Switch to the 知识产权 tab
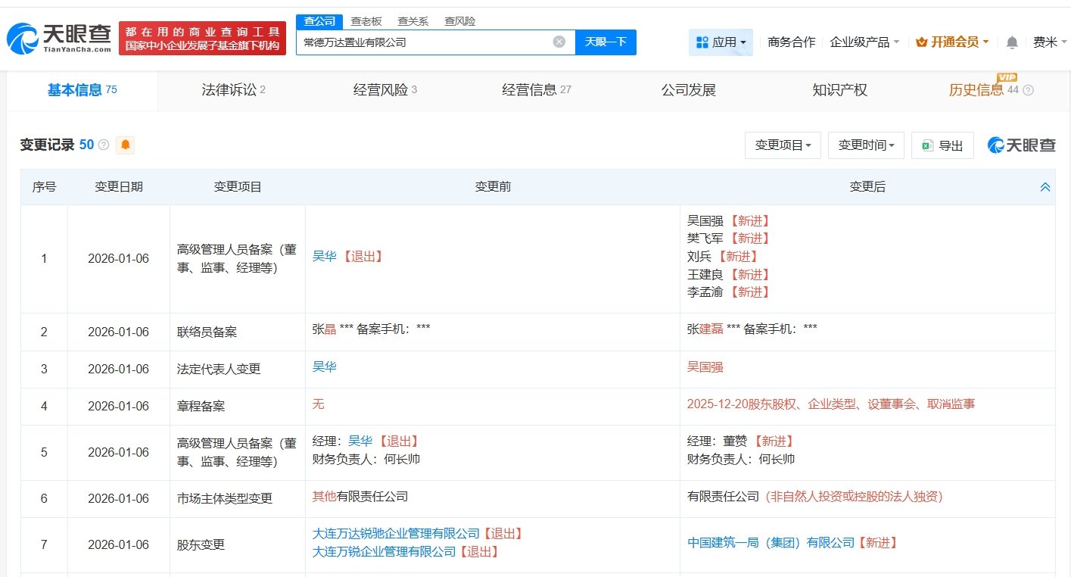 [x=839, y=90]
